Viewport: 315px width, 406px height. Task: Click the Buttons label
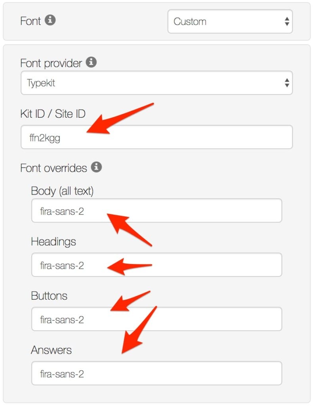49,296
